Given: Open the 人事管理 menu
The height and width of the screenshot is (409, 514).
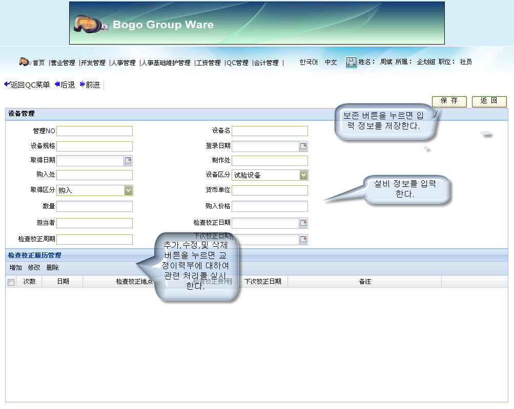Looking at the screenshot, I should pos(124,62).
